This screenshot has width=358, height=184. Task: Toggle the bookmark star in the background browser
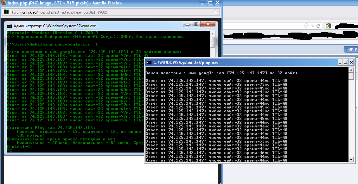click(x=306, y=26)
